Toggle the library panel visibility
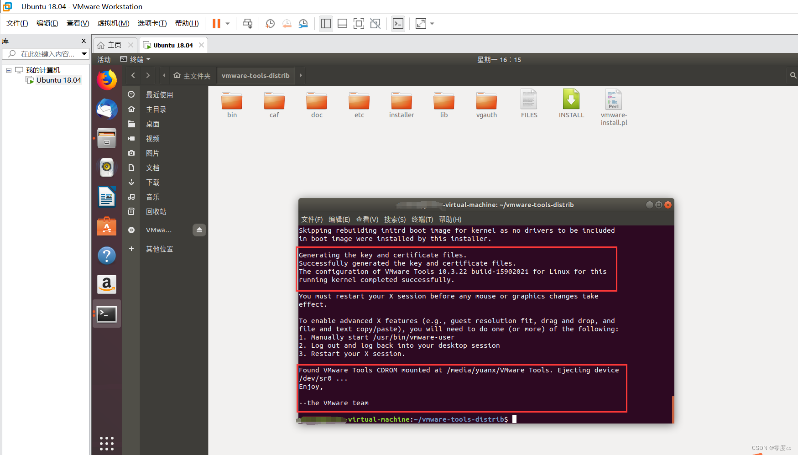This screenshot has width=798, height=455. (326, 23)
